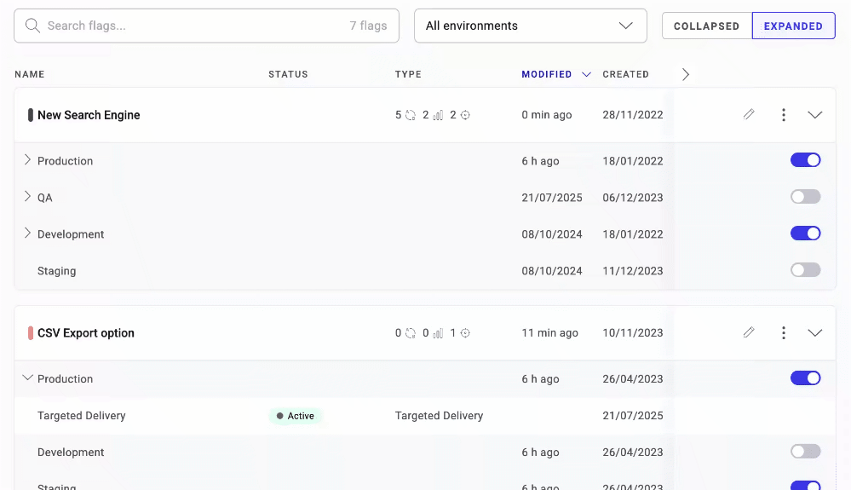The width and height of the screenshot is (851, 490).
Task: Turn on the New Search Engine Staging toggle
Action: pyautogui.click(x=805, y=270)
